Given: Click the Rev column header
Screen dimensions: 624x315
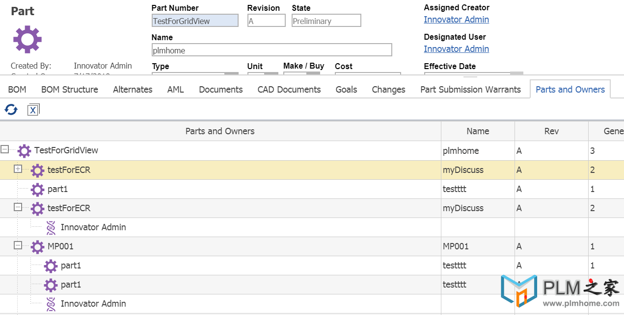Looking at the screenshot, I should [x=552, y=131].
